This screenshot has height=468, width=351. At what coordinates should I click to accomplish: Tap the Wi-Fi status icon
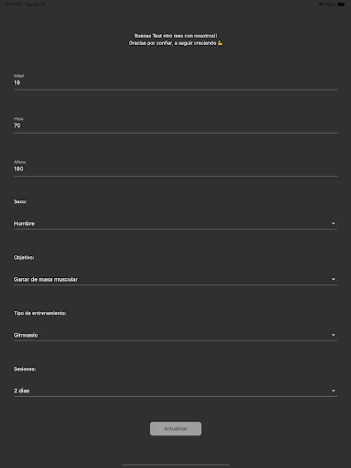(x=321, y=4)
